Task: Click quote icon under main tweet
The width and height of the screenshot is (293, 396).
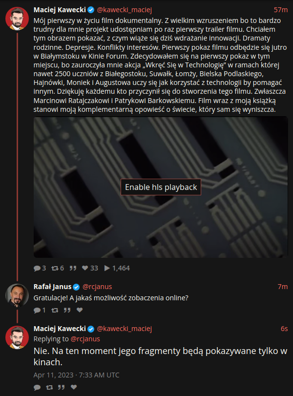Action: (73, 268)
